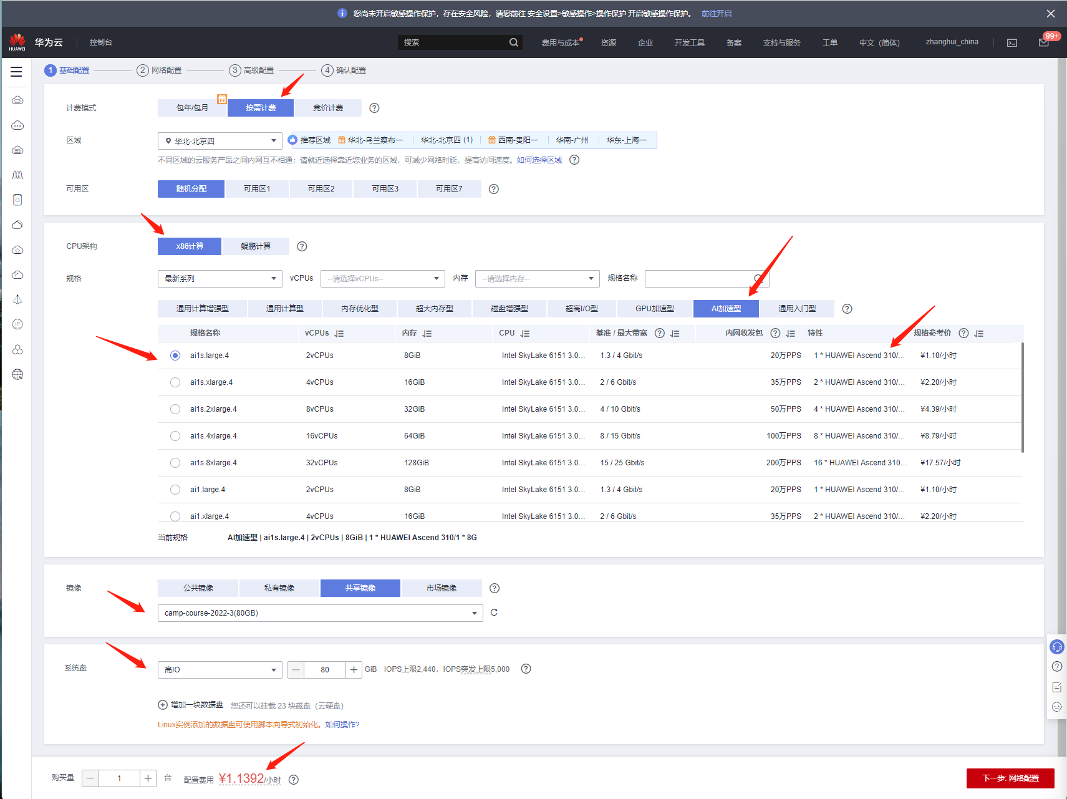Open the 中文 (简体) language menu
Screen dimensions: 1067x799
point(879,42)
